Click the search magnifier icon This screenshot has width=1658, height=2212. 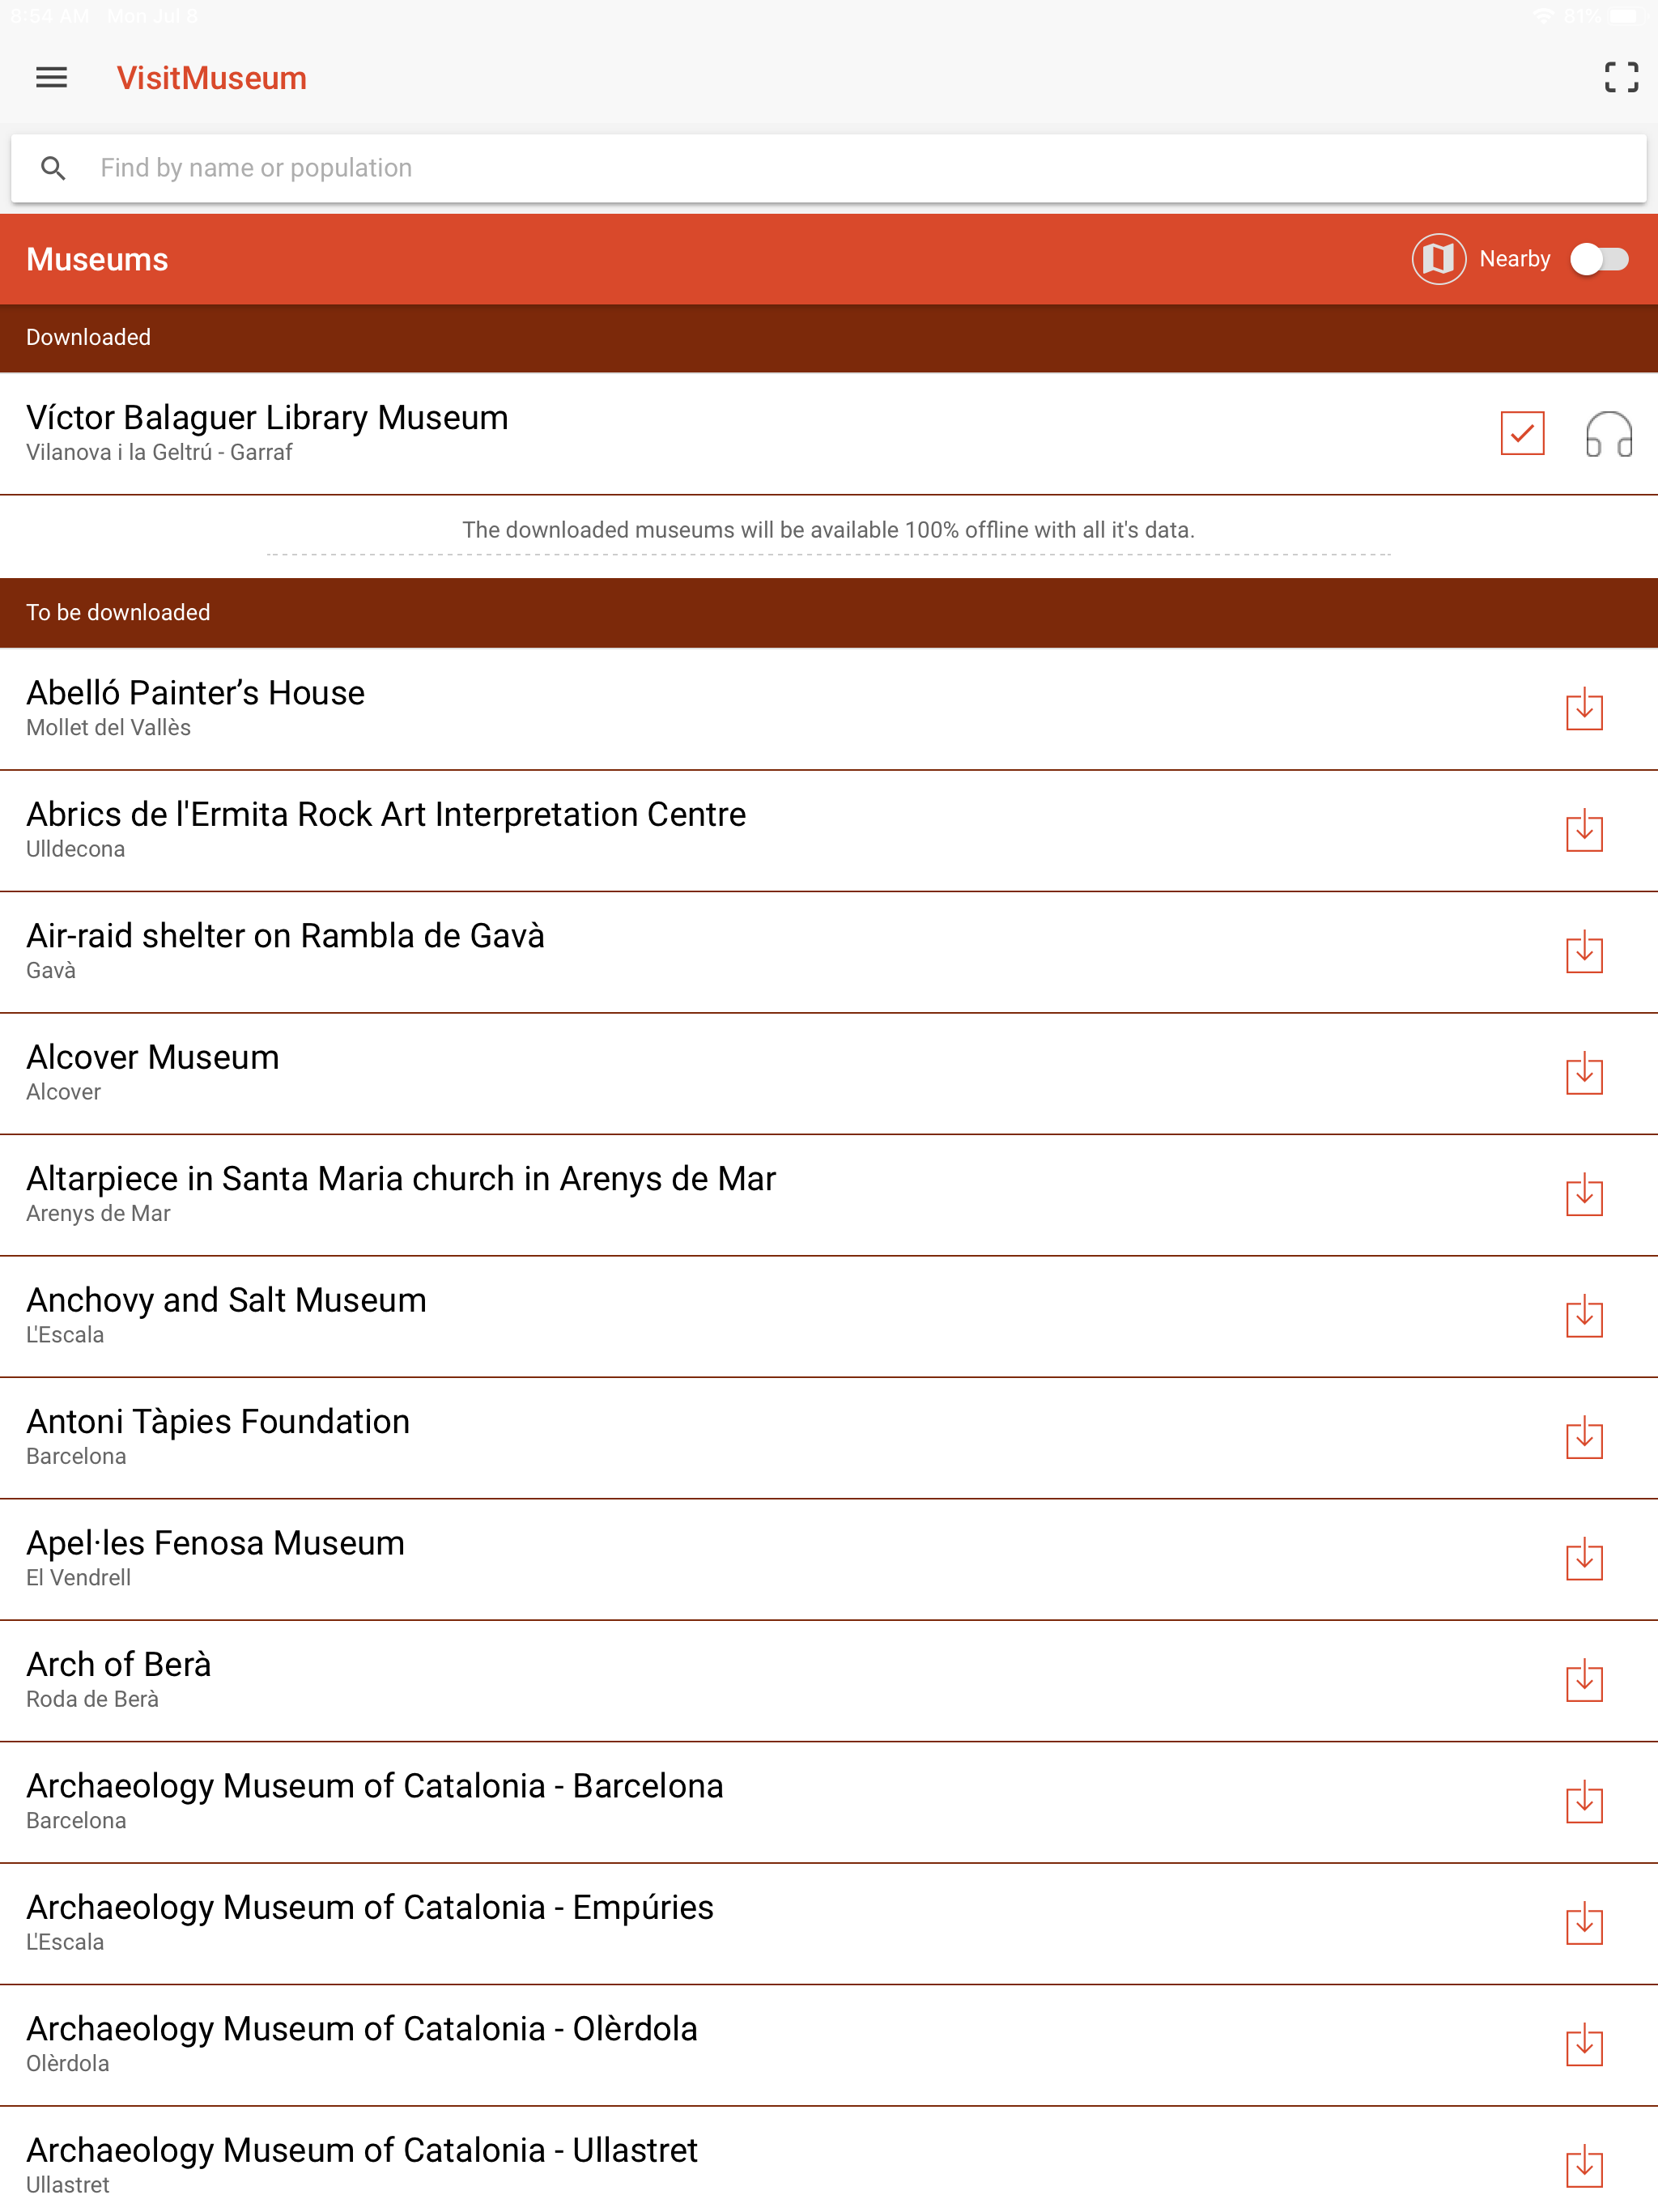point(54,168)
